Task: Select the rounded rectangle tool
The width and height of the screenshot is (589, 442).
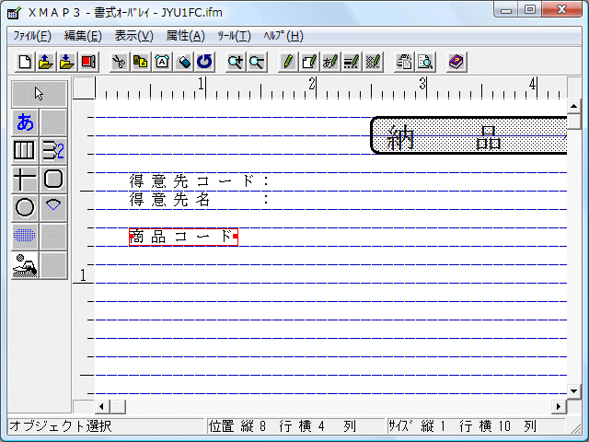Action: [x=53, y=179]
